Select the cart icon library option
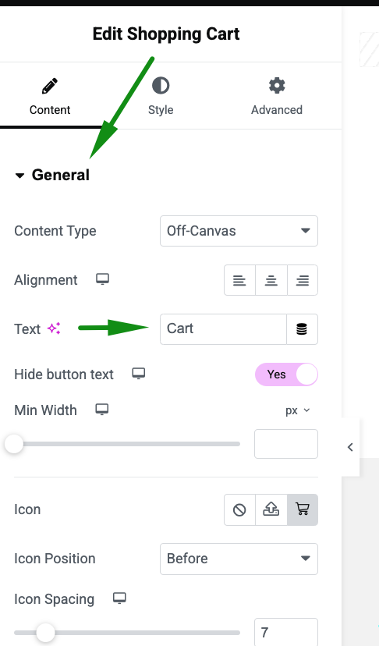 click(303, 510)
